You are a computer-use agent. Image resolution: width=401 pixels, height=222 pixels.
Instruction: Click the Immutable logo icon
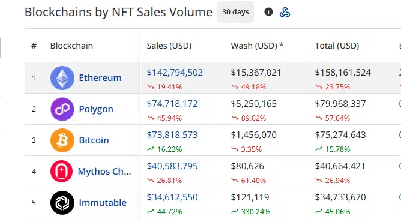(62, 203)
